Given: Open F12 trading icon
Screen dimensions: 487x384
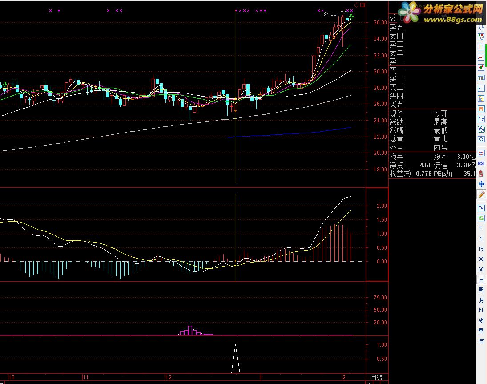Looking at the screenshot, I should coord(481,119).
